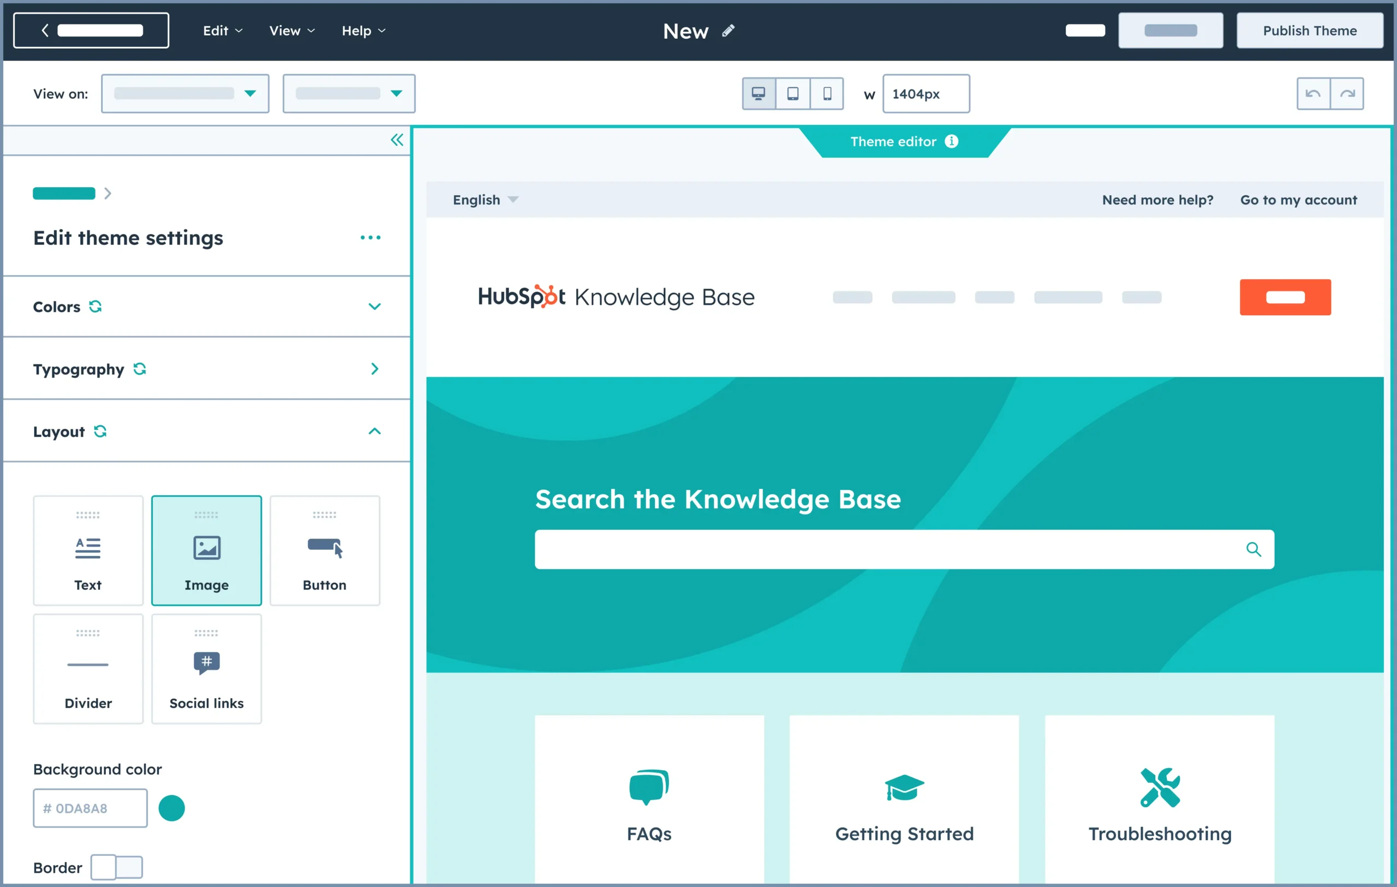
Task: Open the Edit menu
Action: point(218,28)
